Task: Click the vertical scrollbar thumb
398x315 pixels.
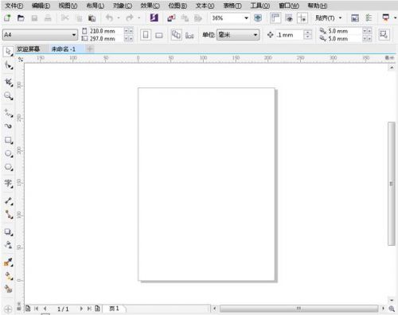Action: coord(392,184)
